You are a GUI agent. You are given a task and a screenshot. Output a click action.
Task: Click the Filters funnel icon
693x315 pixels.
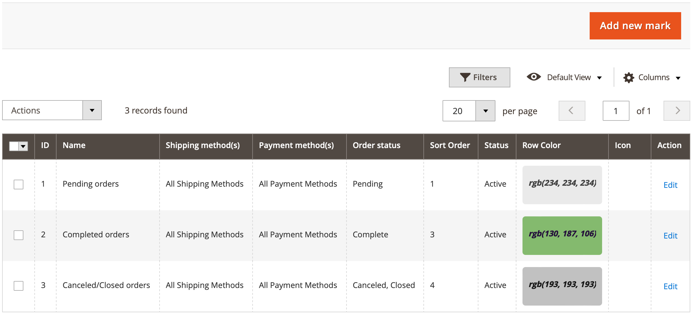pos(465,77)
